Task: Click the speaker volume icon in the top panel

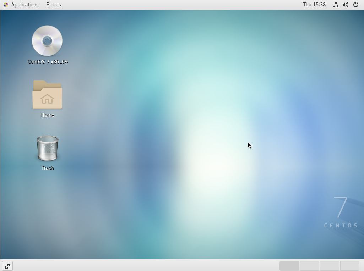Action: [346, 5]
